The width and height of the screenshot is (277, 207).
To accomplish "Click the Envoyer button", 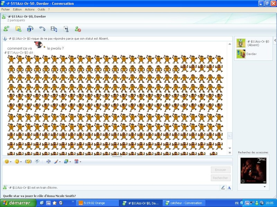I will (x=221, y=170).
